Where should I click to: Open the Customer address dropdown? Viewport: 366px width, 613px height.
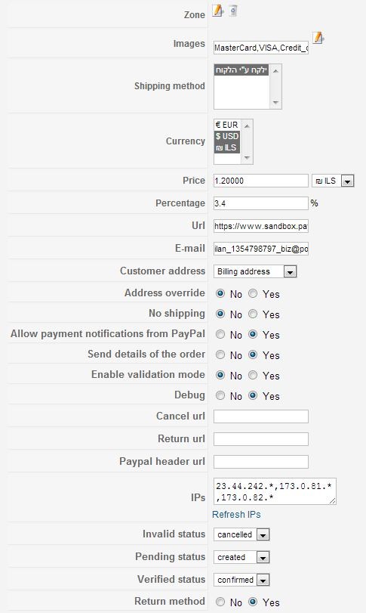(x=255, y=271)
